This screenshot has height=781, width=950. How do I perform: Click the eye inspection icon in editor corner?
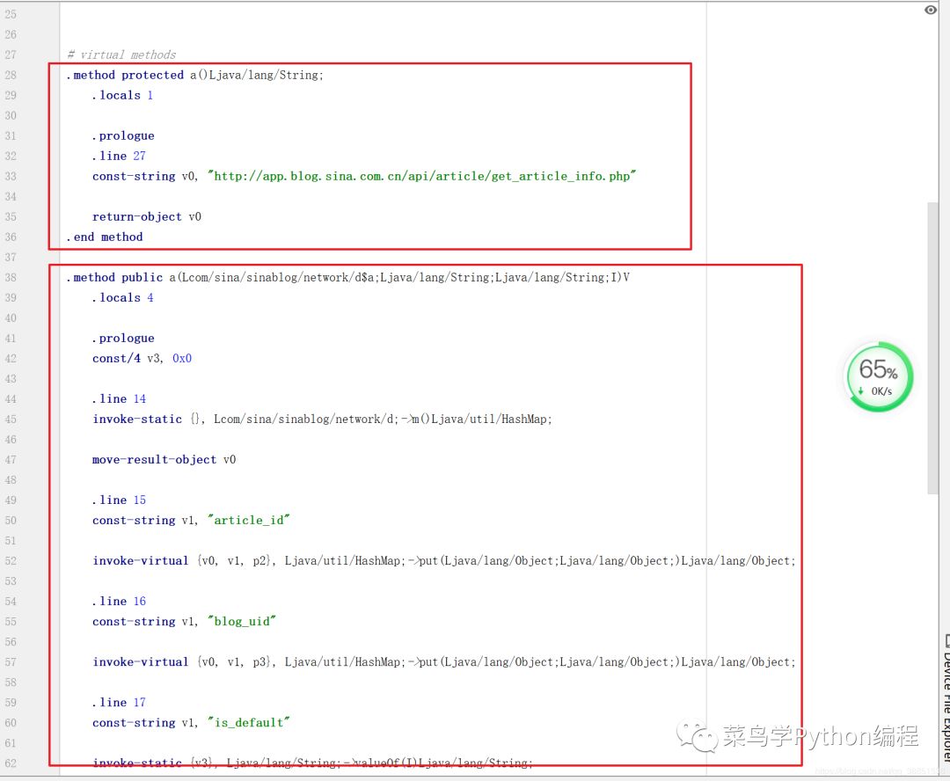pos(931,10)
